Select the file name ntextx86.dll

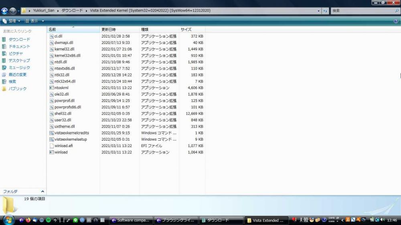(x=65, y=68)
